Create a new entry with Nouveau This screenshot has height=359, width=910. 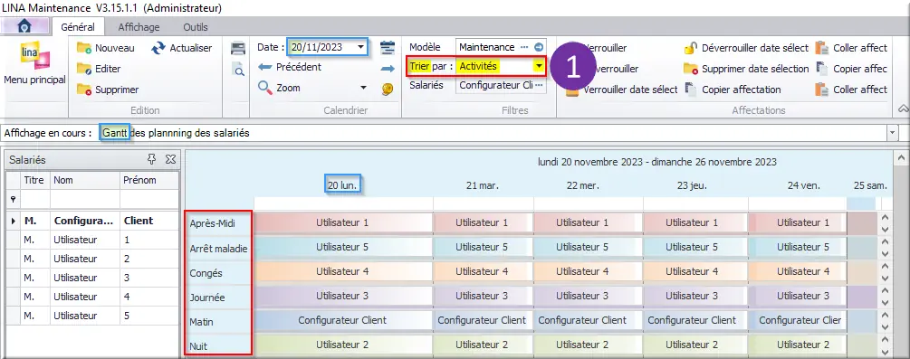pos(106,48)
